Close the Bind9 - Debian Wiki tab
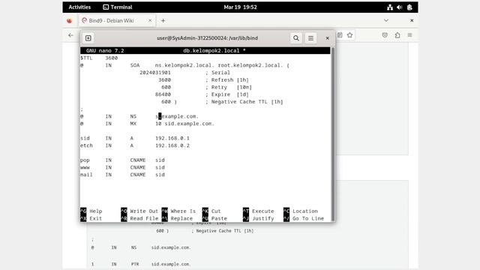This screenshot has width=480, height=270. coord(150,20)
